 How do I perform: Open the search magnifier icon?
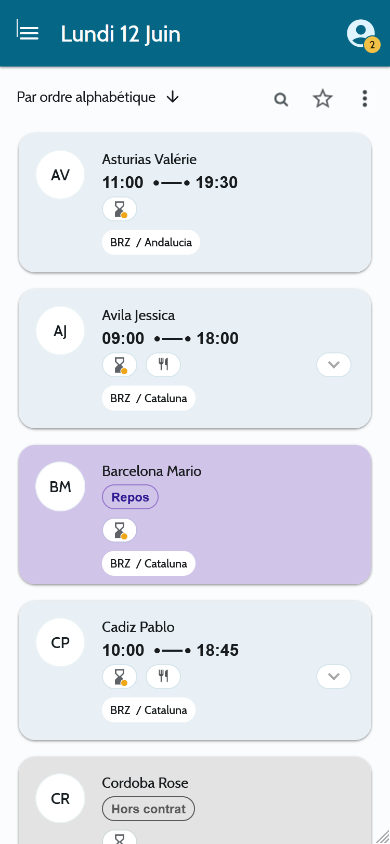(x=281, y=99)
